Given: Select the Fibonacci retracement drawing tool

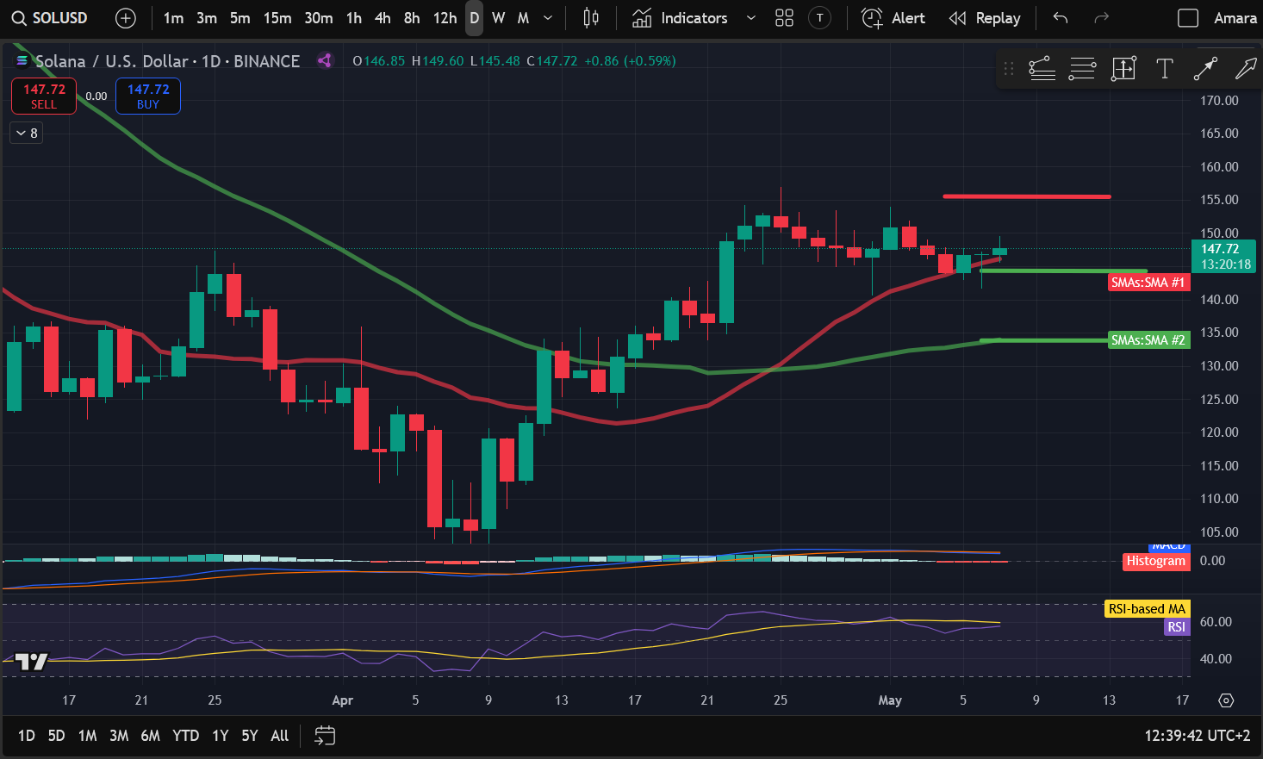Looking at the screenshot, I should [1042, 69].
